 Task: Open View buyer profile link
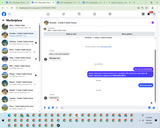(106, 47)
